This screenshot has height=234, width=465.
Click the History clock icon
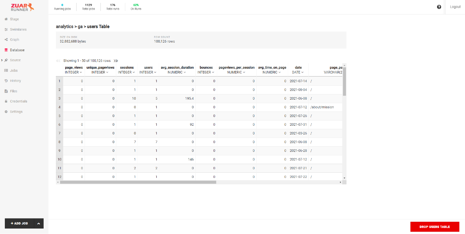tap(6, 81)
